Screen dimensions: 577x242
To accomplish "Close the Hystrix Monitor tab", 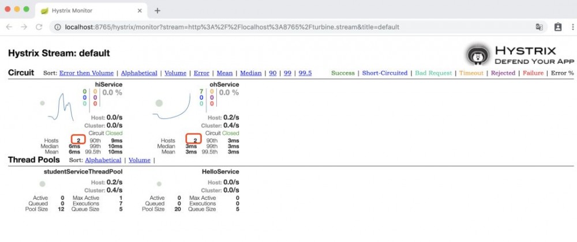I will click(140, 10).
